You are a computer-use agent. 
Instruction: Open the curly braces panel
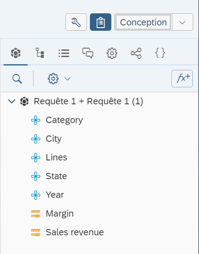point(160,53)
